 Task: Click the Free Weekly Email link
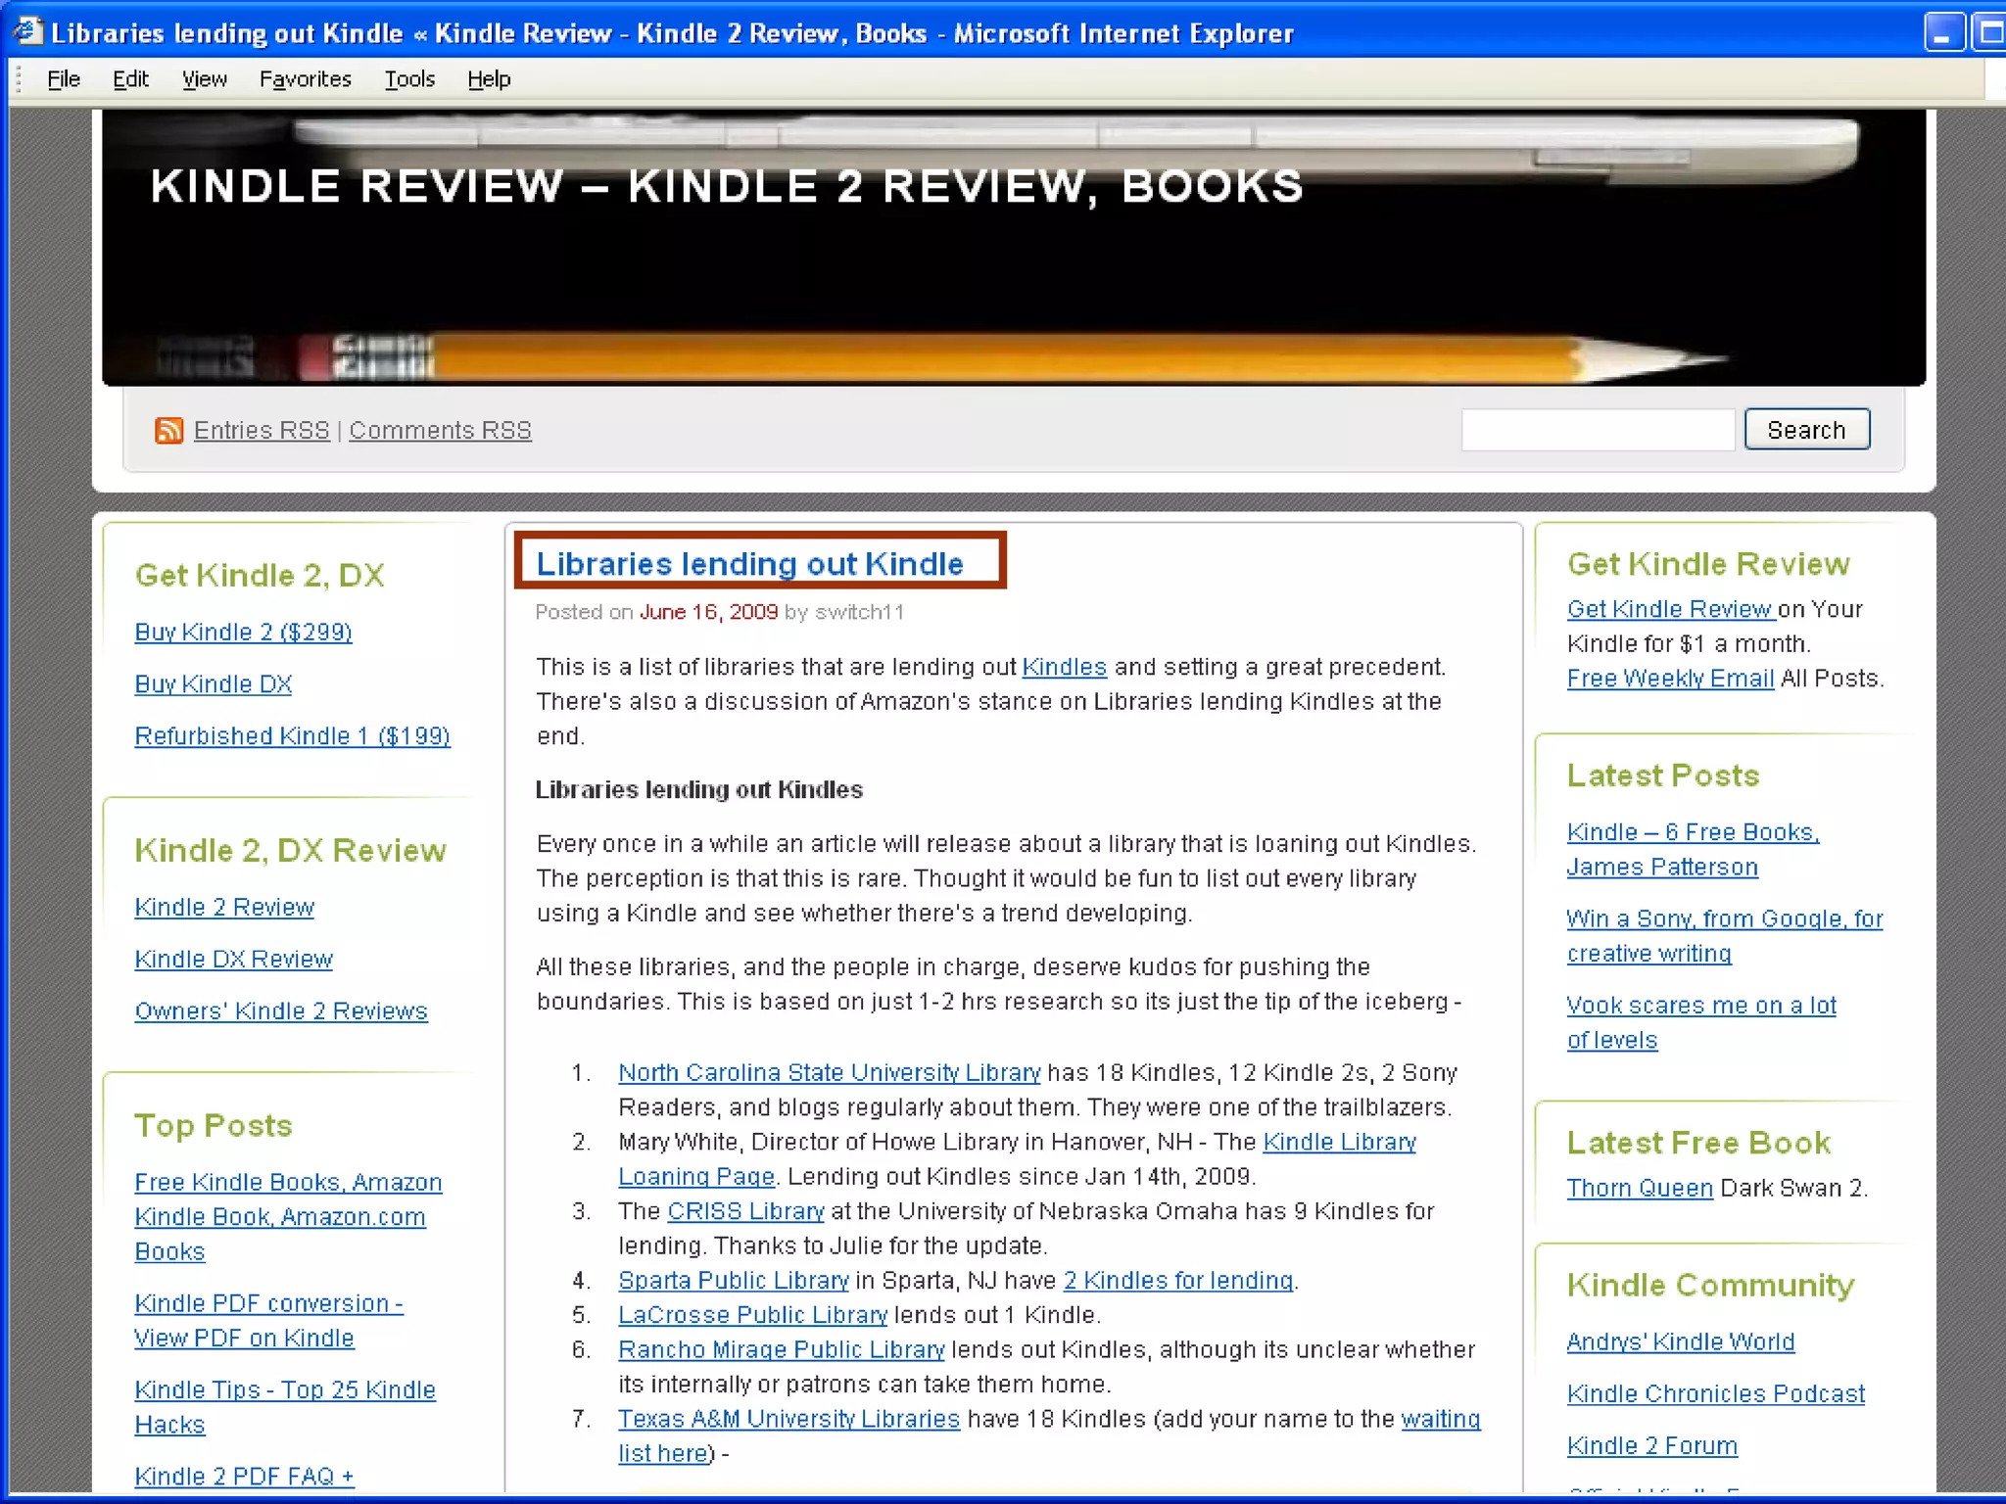[1670, 679]
